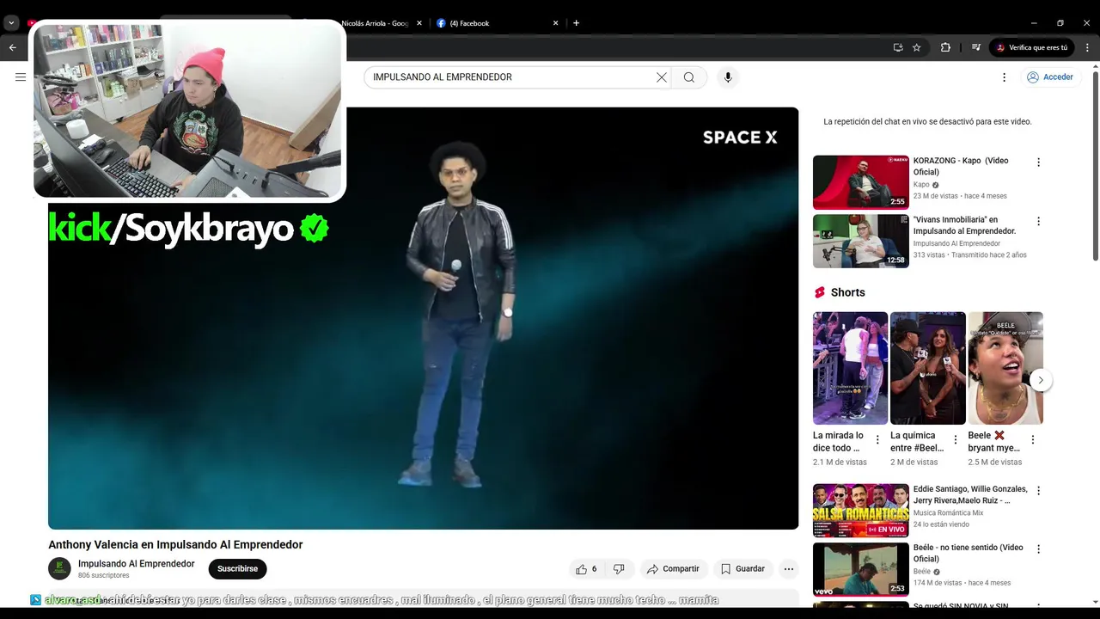Open more actions menu beside Guardar

pos(788,569)
